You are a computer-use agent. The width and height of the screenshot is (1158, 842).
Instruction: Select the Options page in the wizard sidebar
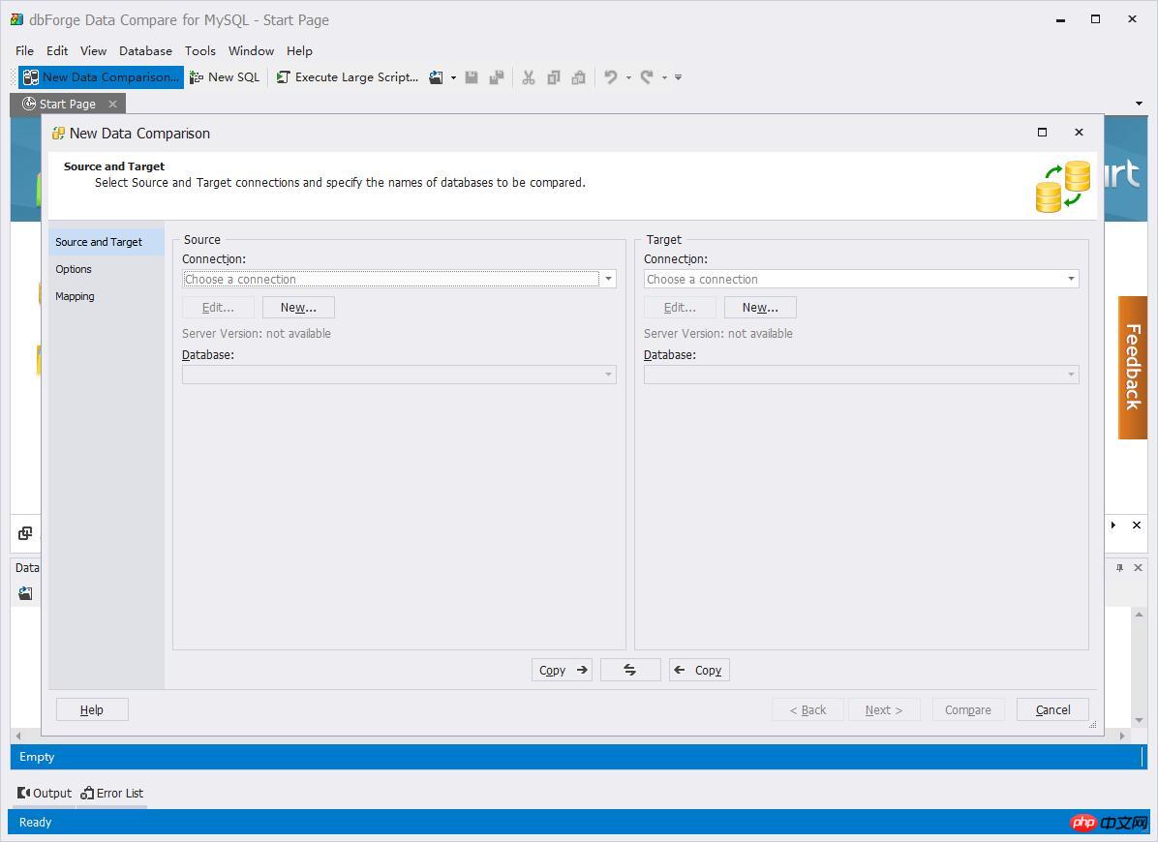click(74, 269)
